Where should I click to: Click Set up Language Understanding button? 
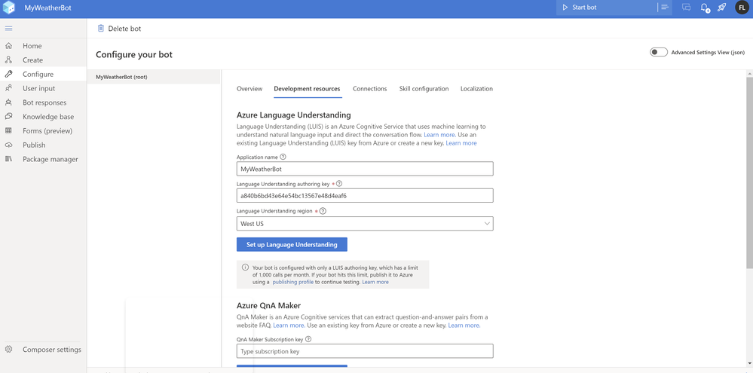(292, 245)
